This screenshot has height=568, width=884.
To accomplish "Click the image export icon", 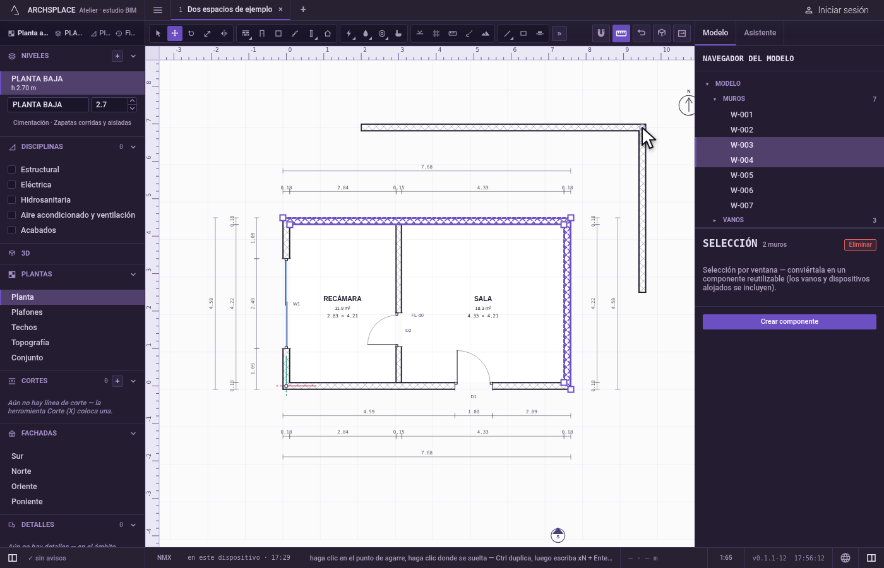I will point(682,33).
